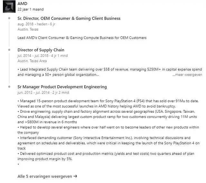Screen dimensions: 206x183
Task: Click timeline dot beside Director of Supply Chain
Action: pyautogui.click(x=10, y=50)
